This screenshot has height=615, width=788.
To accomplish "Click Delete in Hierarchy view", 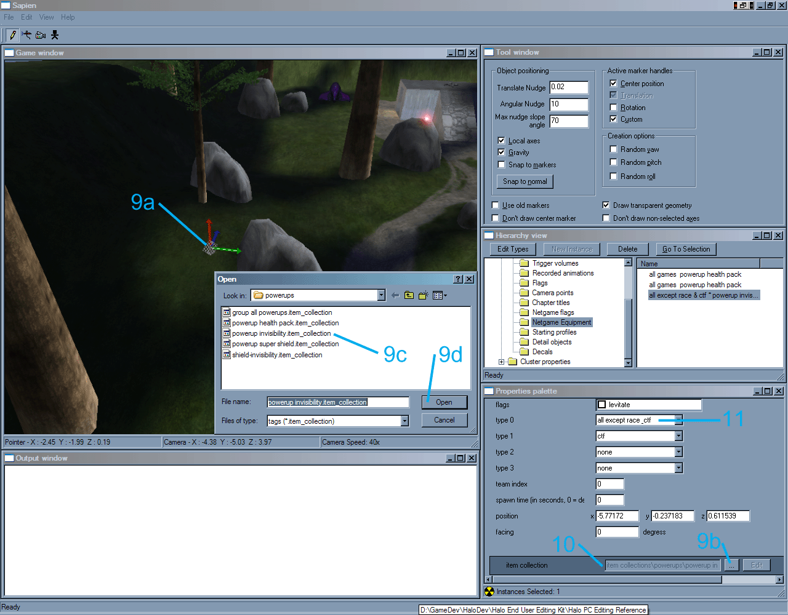I will (x=628, y=249).
